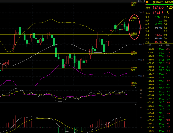Select the 15:03:20 tick row

159,49
